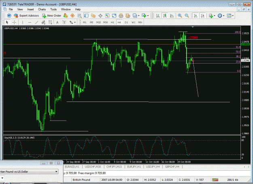This screenshot has height=184, width=253.
Task: Zoom in on the chart
Action: pyautogui.click(x=180, y=16)
